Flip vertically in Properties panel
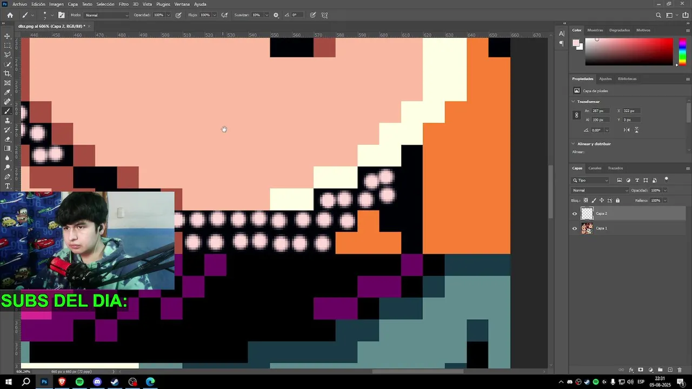Viewport: 692px width, 389px height. tap(636, 130)
